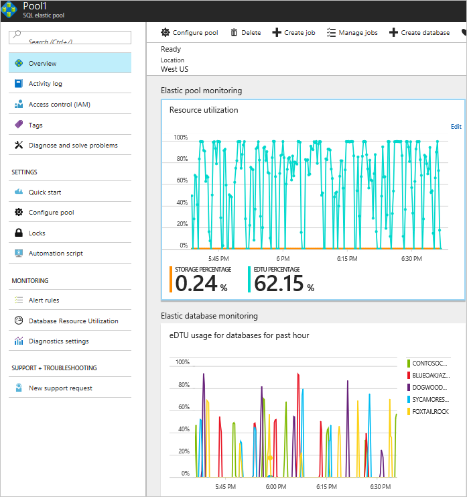This screenshot has height=497, width=467.
Task: Click the red BLUEOAKJAZ legend swatch
Action: pos(409,376)
